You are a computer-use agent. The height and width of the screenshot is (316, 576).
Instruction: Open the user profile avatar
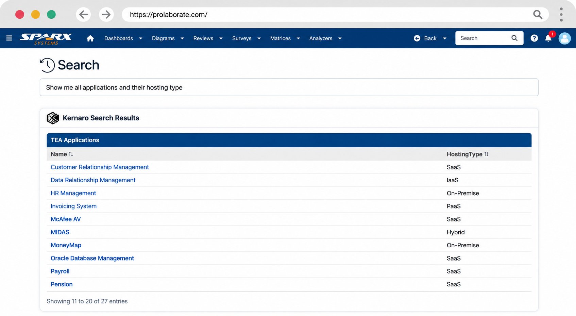[x=565, y=38]
